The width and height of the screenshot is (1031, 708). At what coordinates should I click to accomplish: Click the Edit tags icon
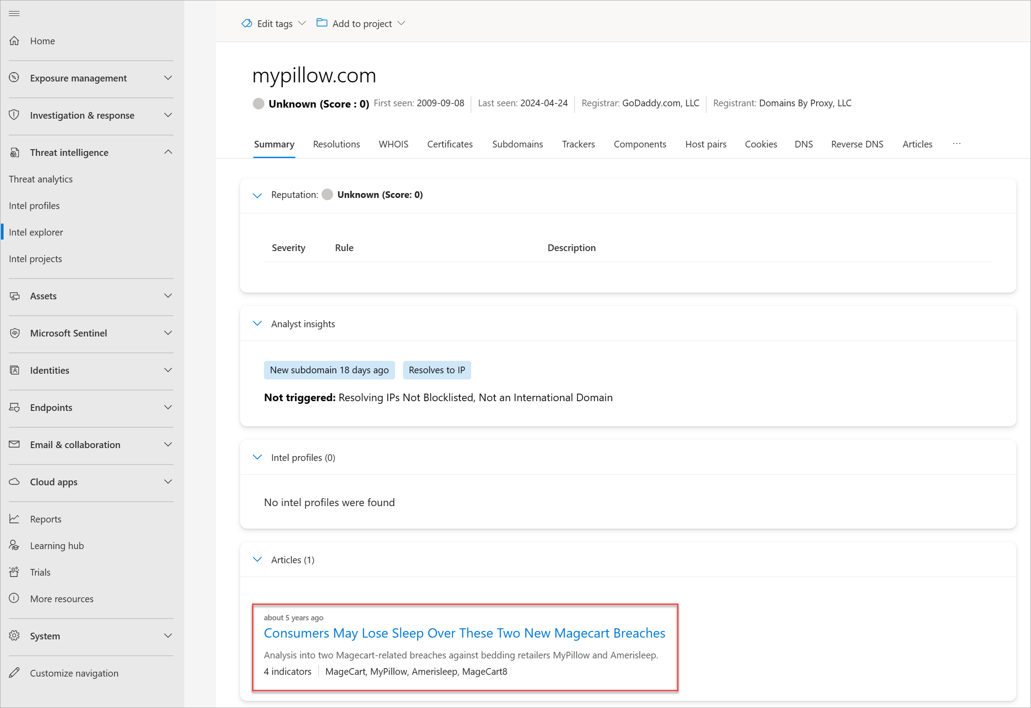click(x=247, y=23)
